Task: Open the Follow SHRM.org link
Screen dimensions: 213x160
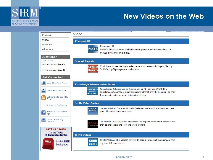Action: pyautogui.click(x=55, y=121)
